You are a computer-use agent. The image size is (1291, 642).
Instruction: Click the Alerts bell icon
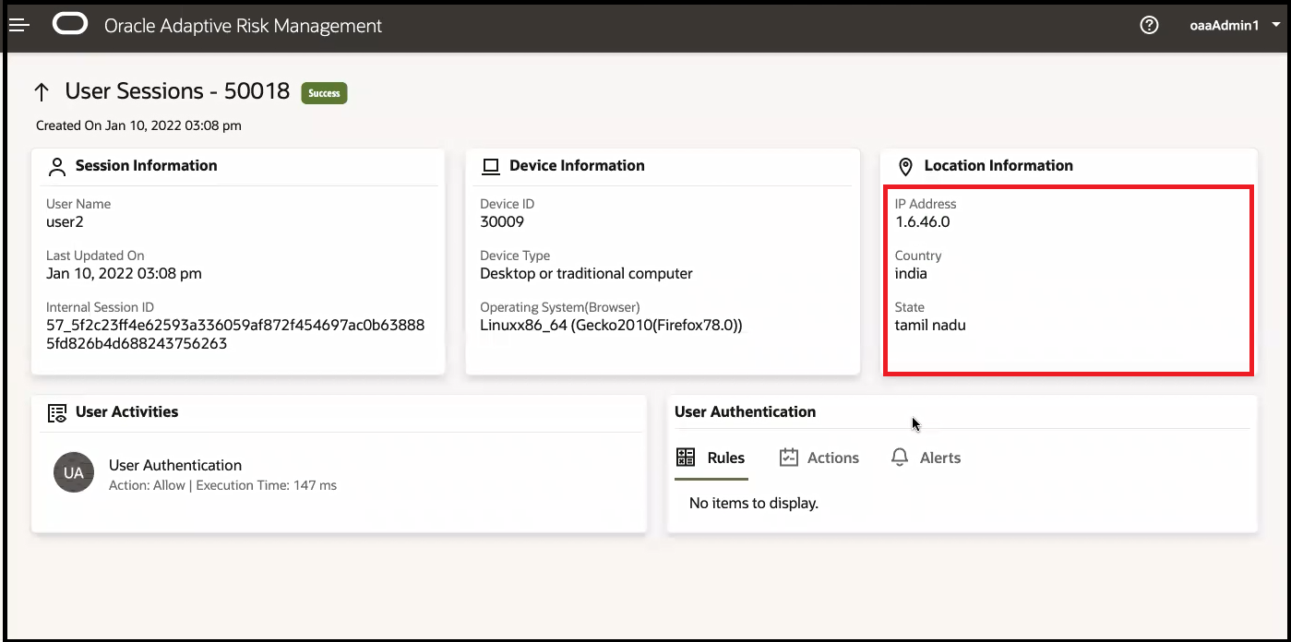(x=900, y=458)
